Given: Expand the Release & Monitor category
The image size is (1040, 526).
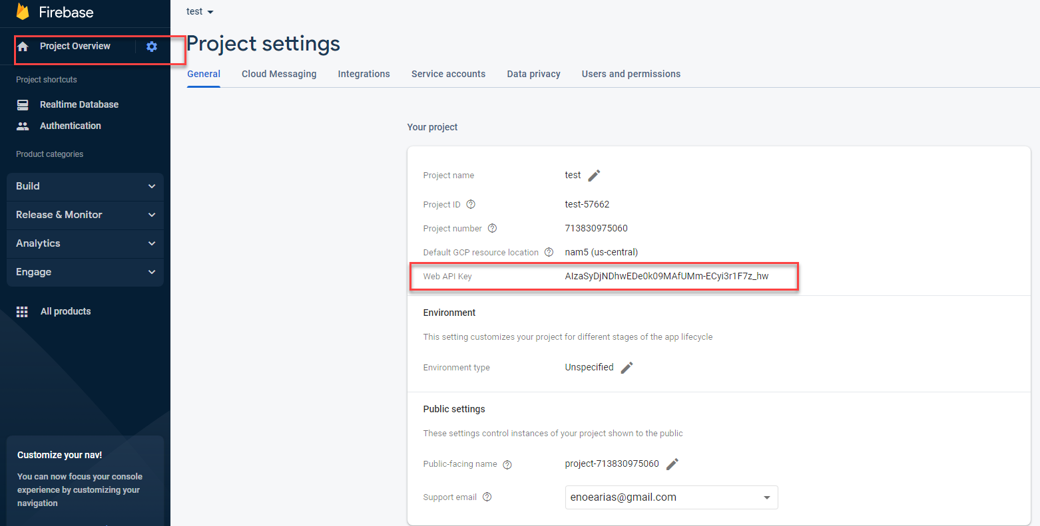Looking at the screenshot, I should point(85,215).
